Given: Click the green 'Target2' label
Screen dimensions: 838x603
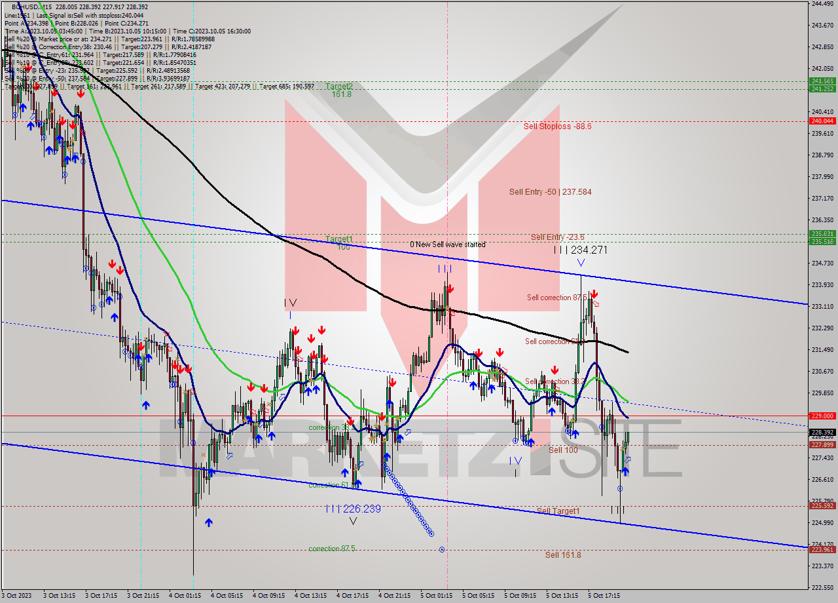Looking at the screenshot, I should point(339,87).
